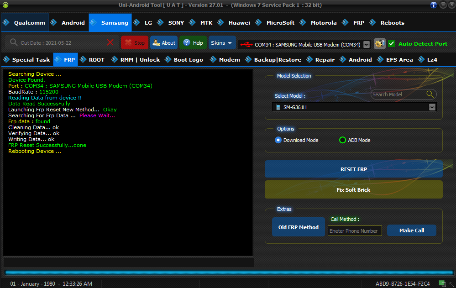This screenshot has width=456, height=288.
Task: Open the COM34 port dropdown
Action: (367, 45)
